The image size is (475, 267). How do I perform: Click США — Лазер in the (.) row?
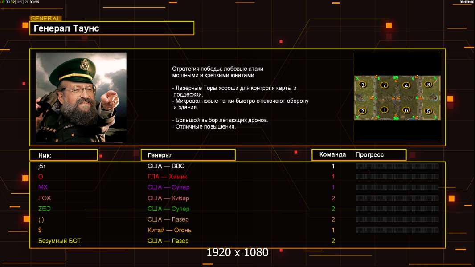tap(168, 219)
